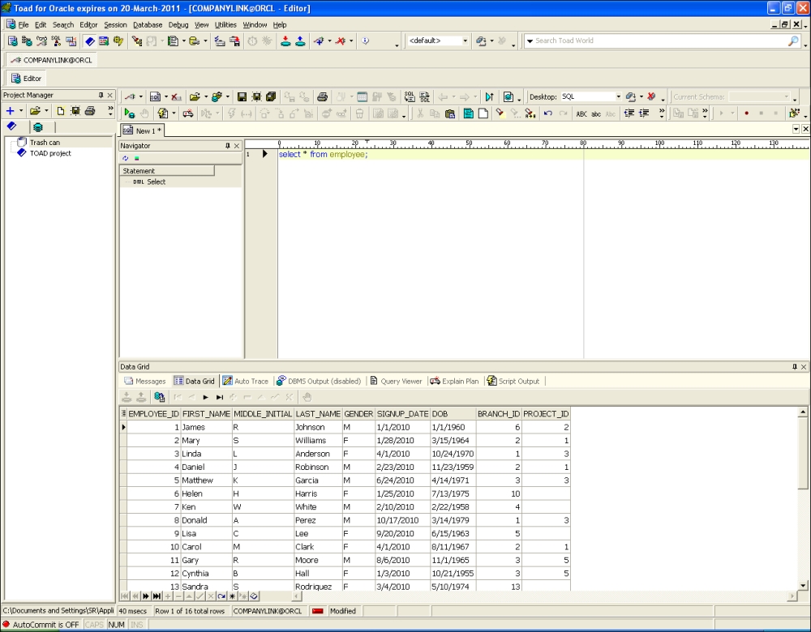This screenshot has height=632, width=811.
Task: Open the Utilities menu
Action: (x=225, y=25)
